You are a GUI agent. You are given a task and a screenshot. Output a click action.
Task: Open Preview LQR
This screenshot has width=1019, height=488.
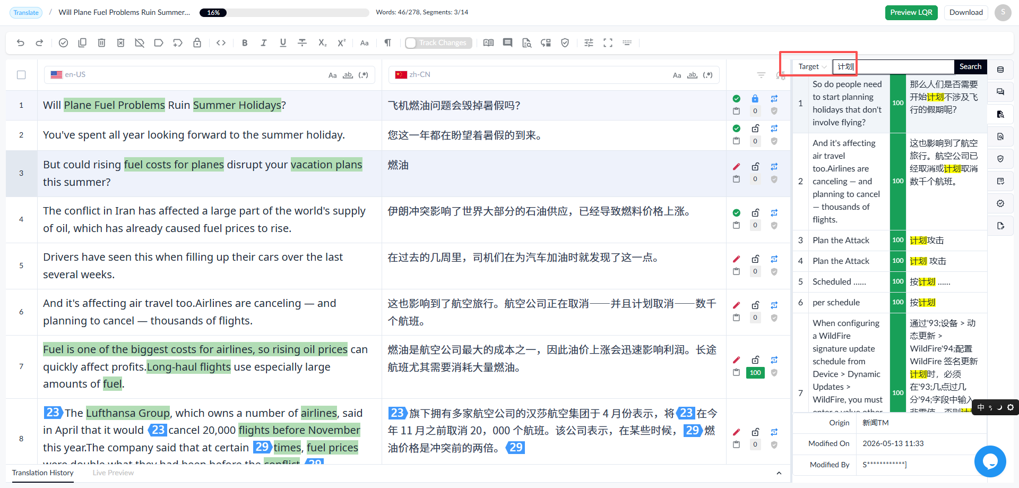pos(911,13)
